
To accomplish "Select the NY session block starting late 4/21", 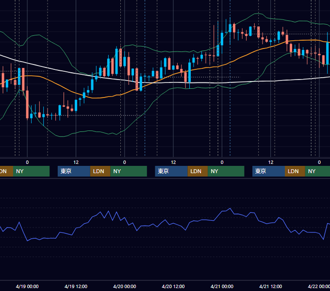I will coord(317,171).
